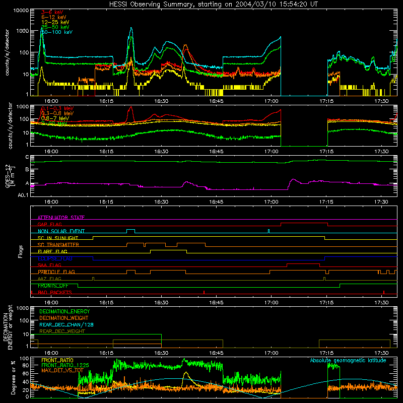Click the BAD_PACKETS flag label
Image resolution: width=403 pixels, height=403 pixels.
55,292
